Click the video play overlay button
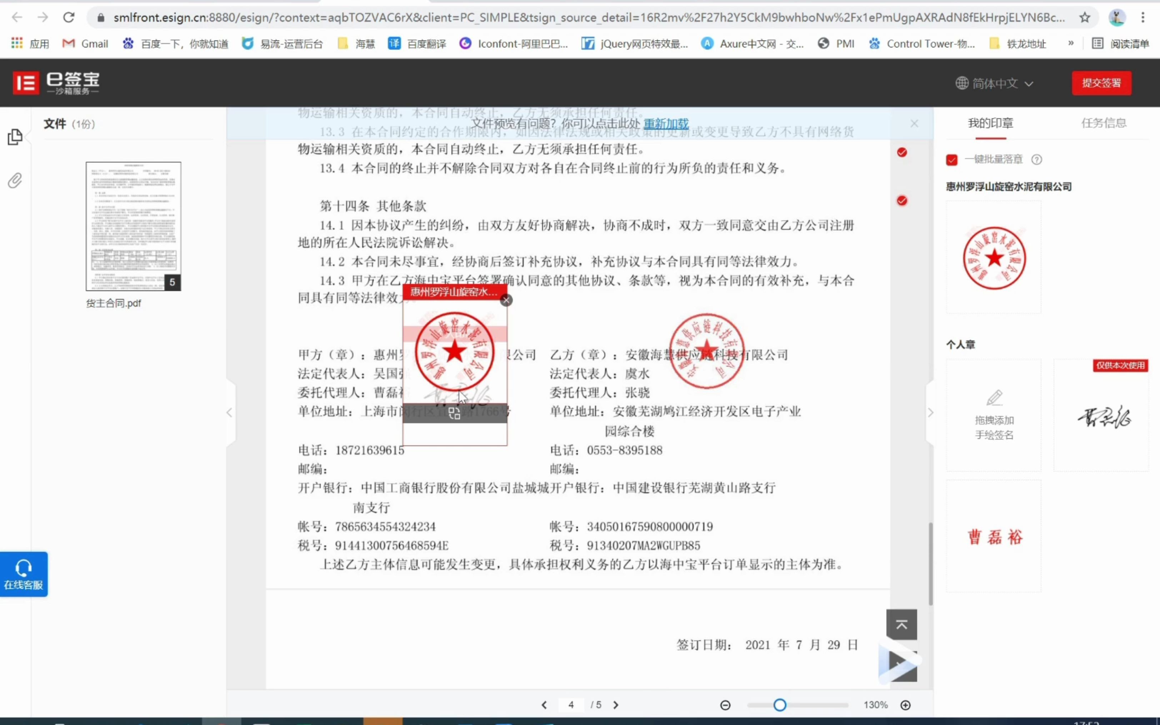The image size is (1160, 725). pos(899,663)
